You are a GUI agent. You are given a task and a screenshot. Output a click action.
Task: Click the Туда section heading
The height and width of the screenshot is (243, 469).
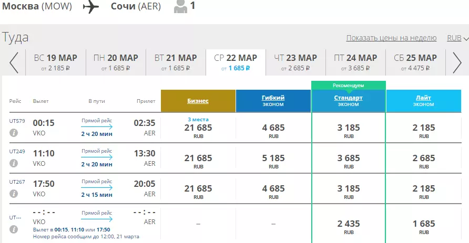tap(15, 38)
